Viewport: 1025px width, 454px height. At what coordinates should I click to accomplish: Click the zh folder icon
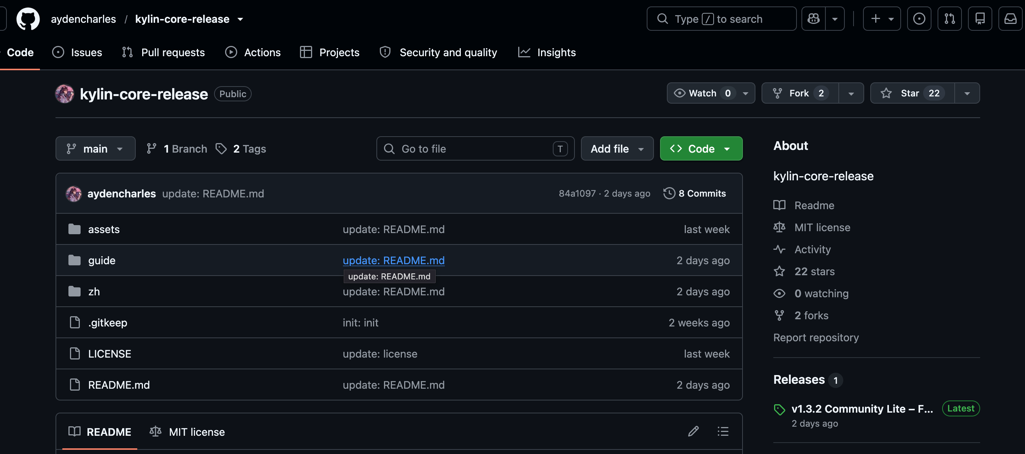pos(75,292)
